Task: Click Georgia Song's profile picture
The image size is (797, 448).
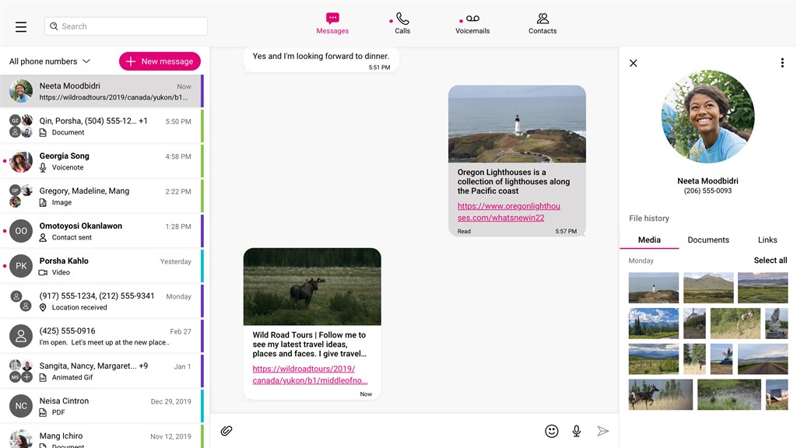Action: point(21,162)
